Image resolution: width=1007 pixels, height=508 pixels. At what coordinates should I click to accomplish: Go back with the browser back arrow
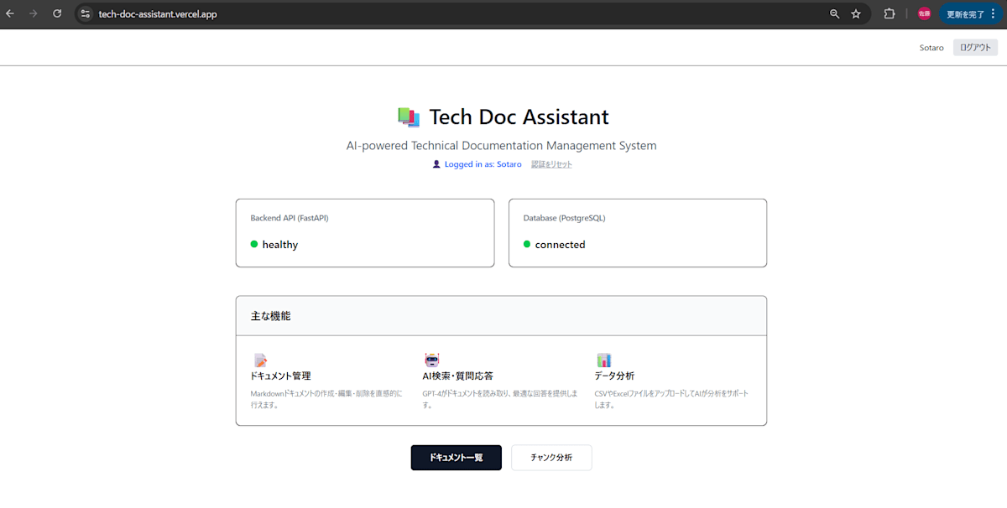pyautogui.click(x=10, y=13)
